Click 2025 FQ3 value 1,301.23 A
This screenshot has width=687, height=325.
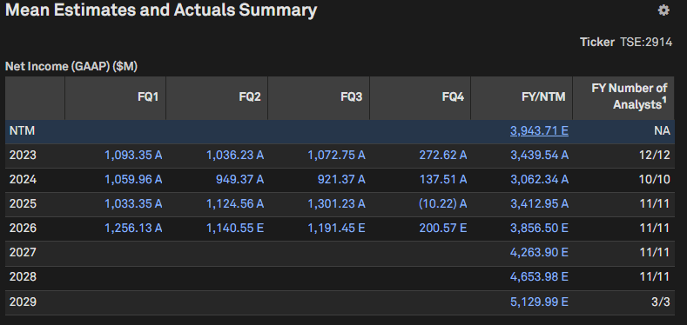coord(336,204)
